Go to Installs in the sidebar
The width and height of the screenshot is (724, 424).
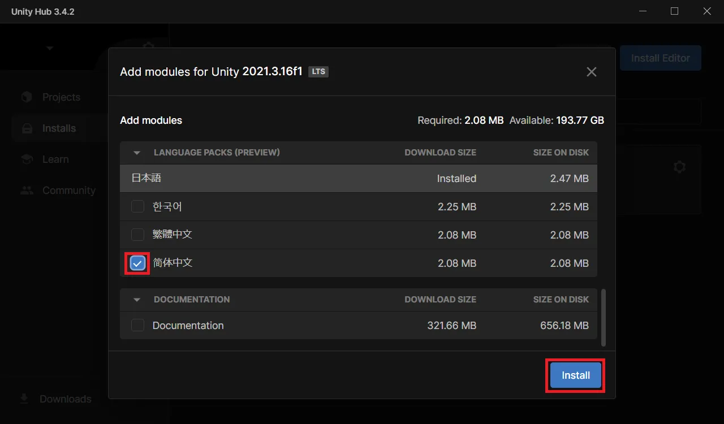pyautogui.click(x=59, y=128)
